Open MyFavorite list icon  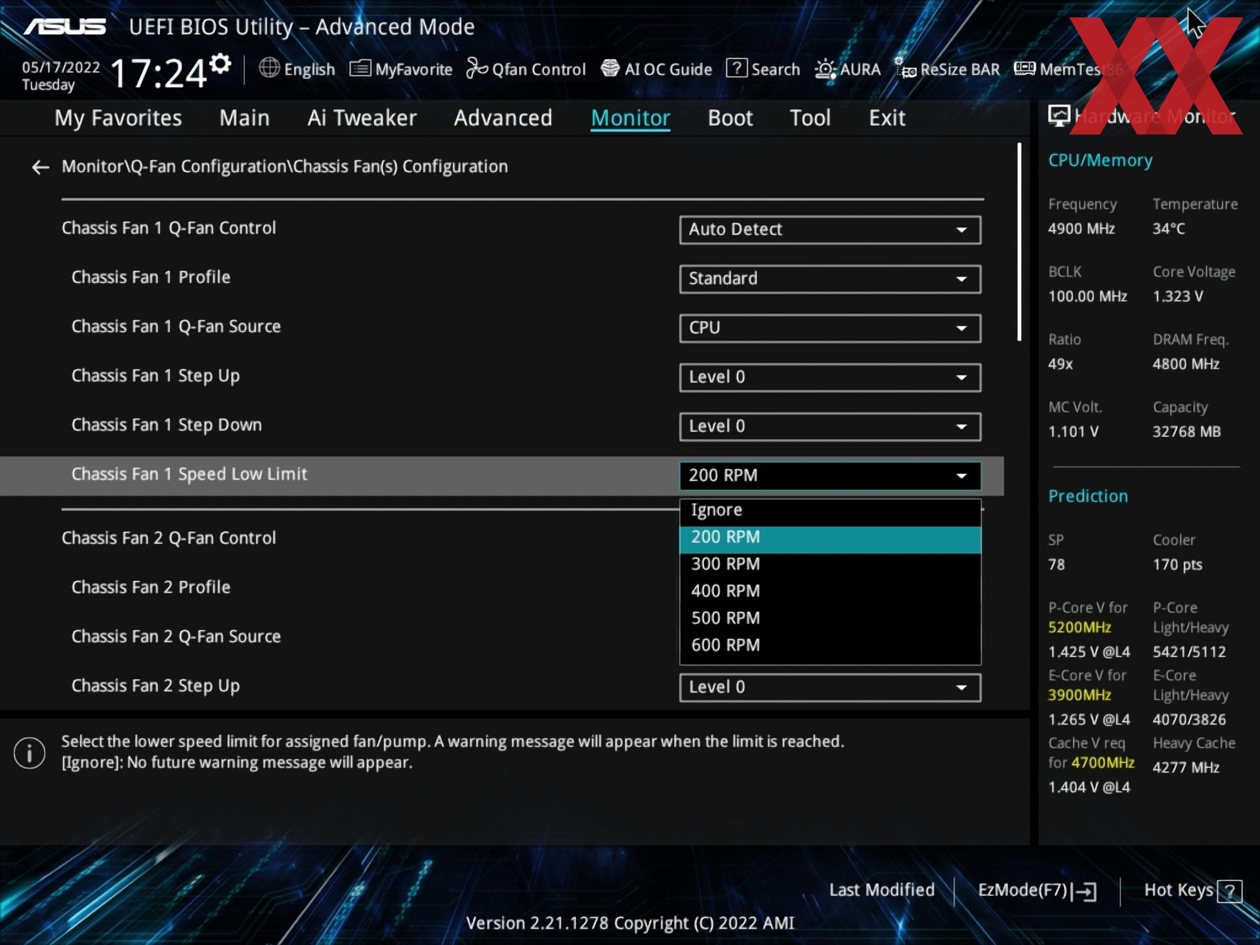point(360,68)
